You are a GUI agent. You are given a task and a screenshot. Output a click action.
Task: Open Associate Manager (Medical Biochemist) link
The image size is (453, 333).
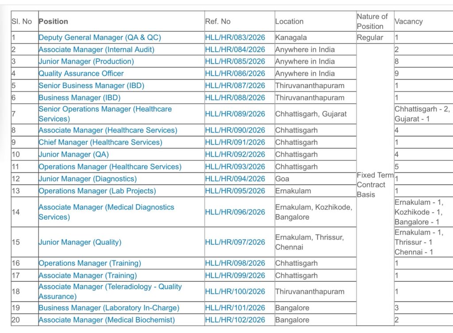coord(107,320)
